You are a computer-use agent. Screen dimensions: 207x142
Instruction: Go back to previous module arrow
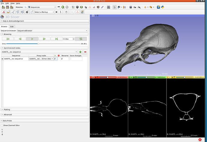pos(63,7)
